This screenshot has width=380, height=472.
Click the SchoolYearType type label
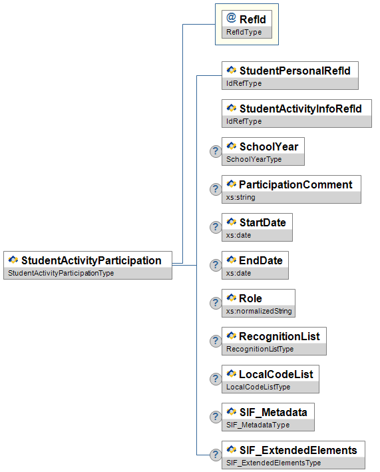coord(254,159)
